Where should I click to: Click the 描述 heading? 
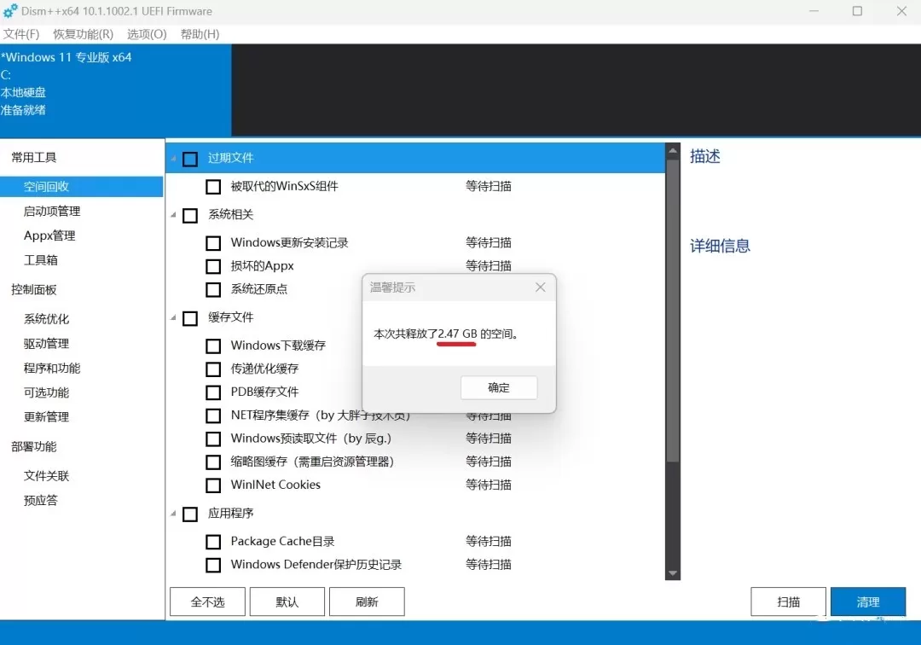tap(705, 156)
